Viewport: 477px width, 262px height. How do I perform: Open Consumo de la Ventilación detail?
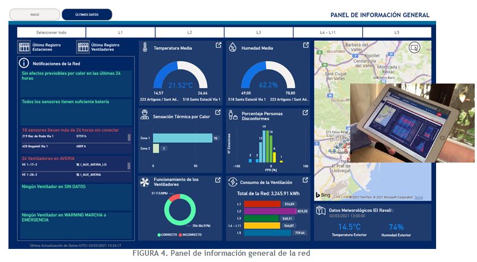[306, 180]
